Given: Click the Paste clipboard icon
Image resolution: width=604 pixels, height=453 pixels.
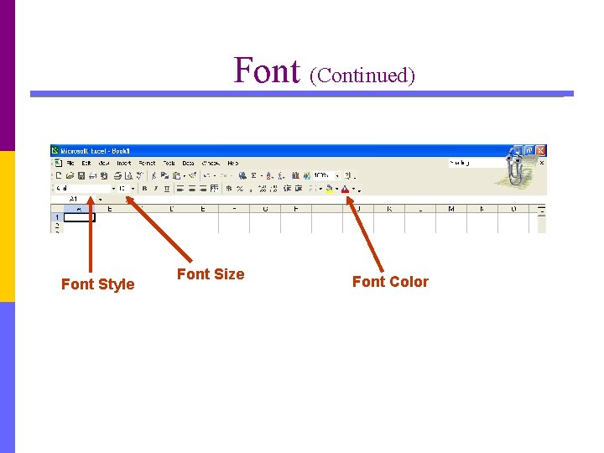Looking at the screenshot, I should point(176,175).
